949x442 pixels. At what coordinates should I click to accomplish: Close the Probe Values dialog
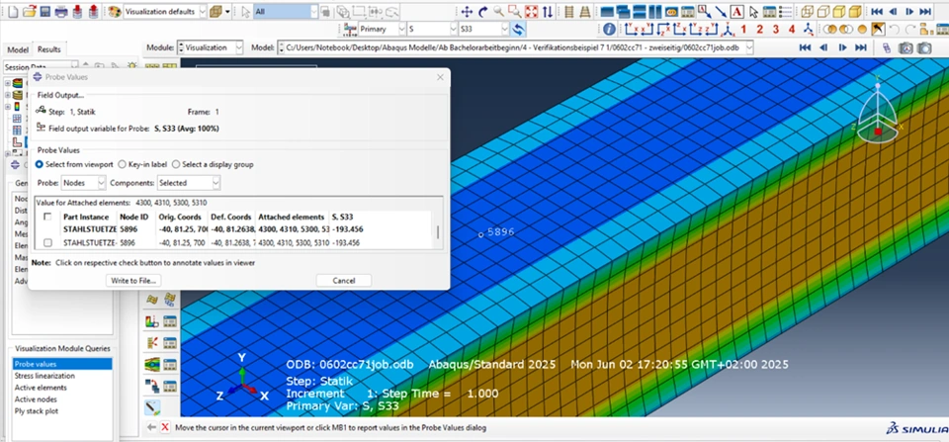coord(440,77)
